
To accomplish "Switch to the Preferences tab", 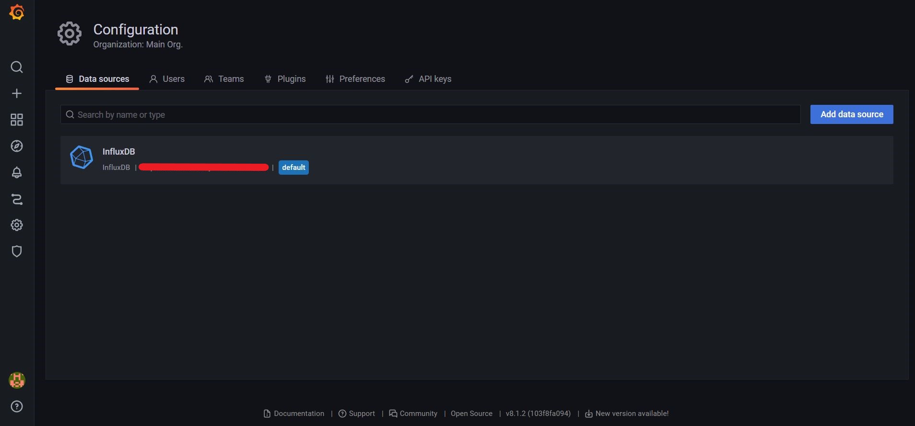I will coord(355,79).
